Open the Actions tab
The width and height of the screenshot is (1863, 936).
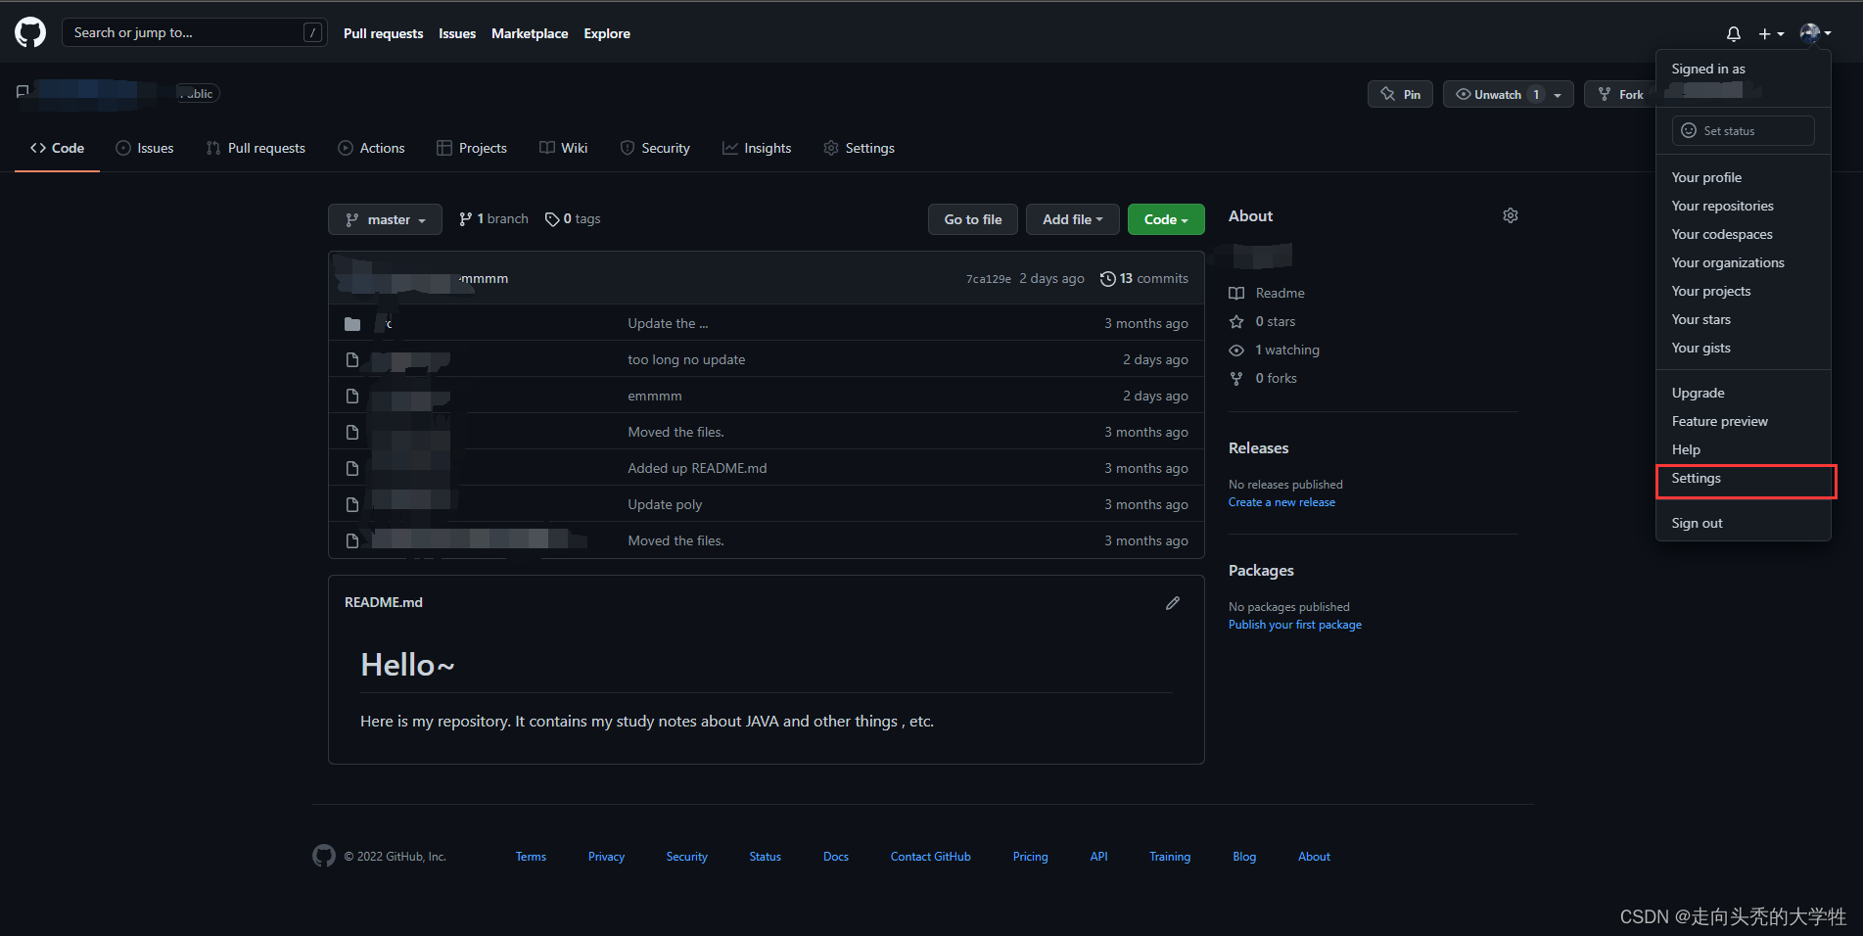[x=371, y=148]
